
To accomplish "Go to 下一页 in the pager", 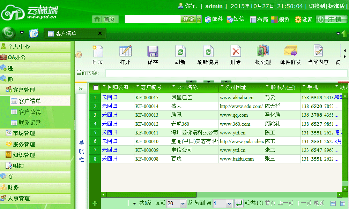I will pyautogui.click(x=303, y=203).
